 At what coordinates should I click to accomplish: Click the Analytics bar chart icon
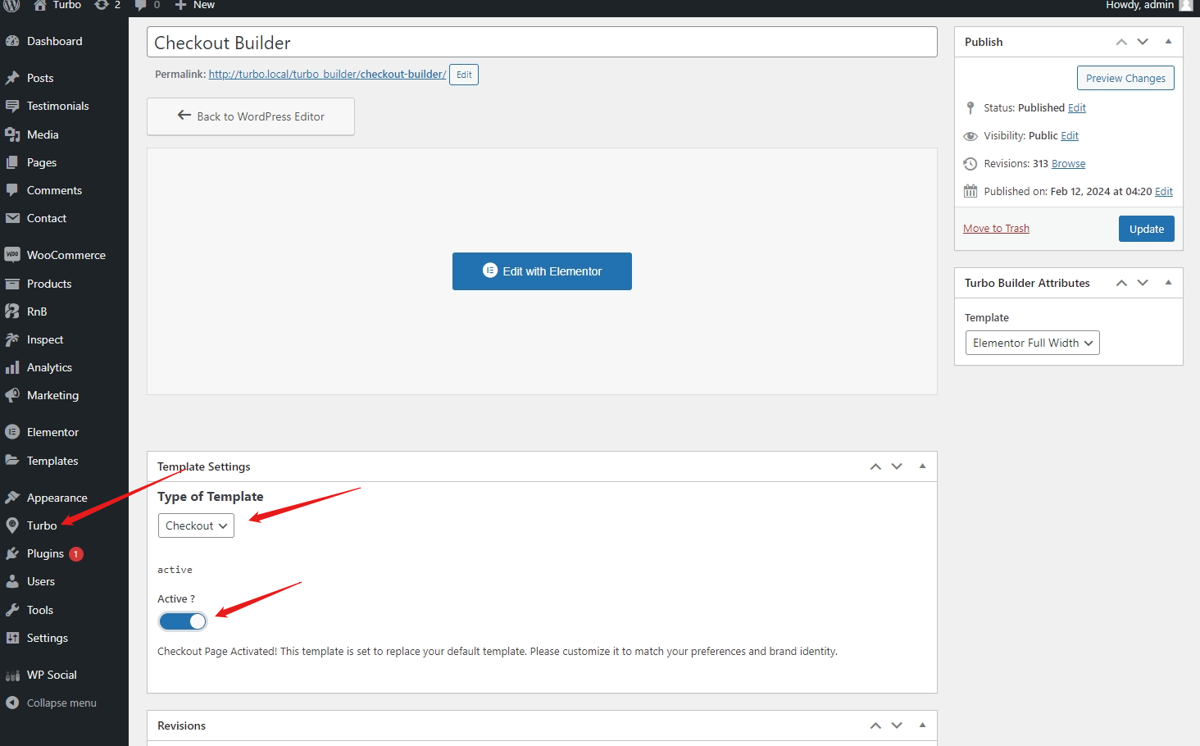(x=12, y=367)
